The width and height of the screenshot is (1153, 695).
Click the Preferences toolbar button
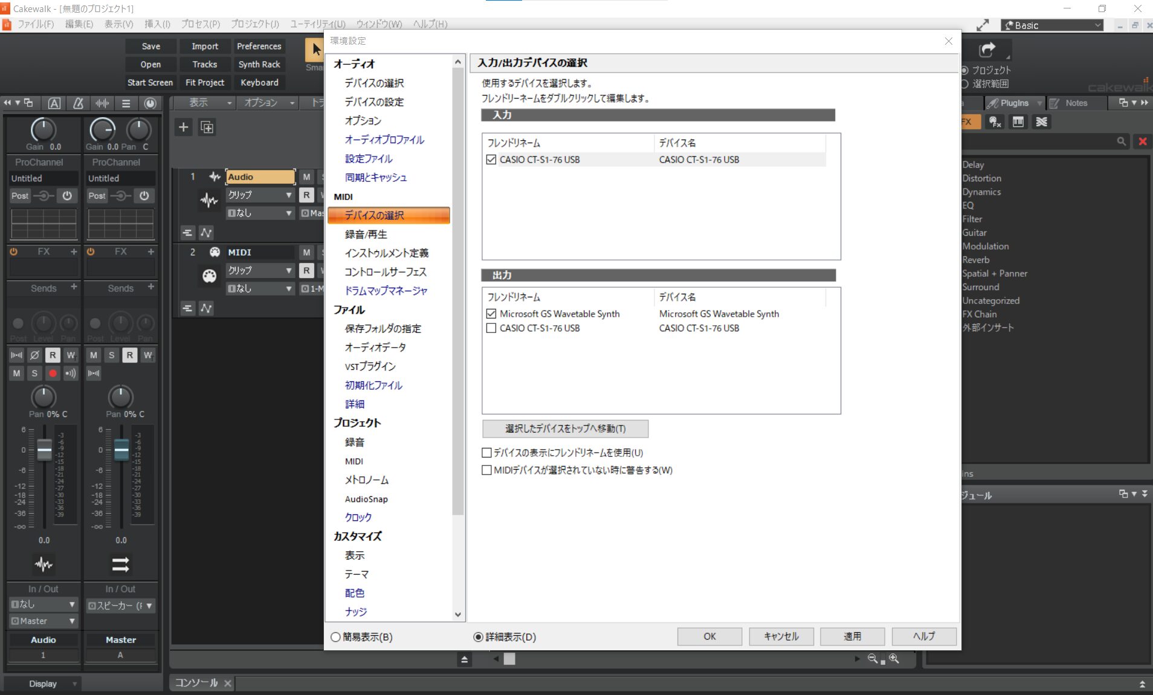click(x=259, y=46)
